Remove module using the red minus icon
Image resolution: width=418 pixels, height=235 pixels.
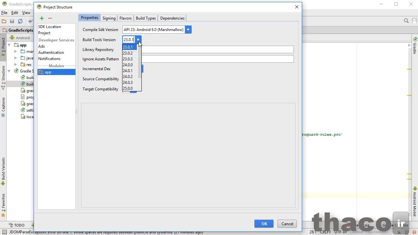click(x=50, y=18)
